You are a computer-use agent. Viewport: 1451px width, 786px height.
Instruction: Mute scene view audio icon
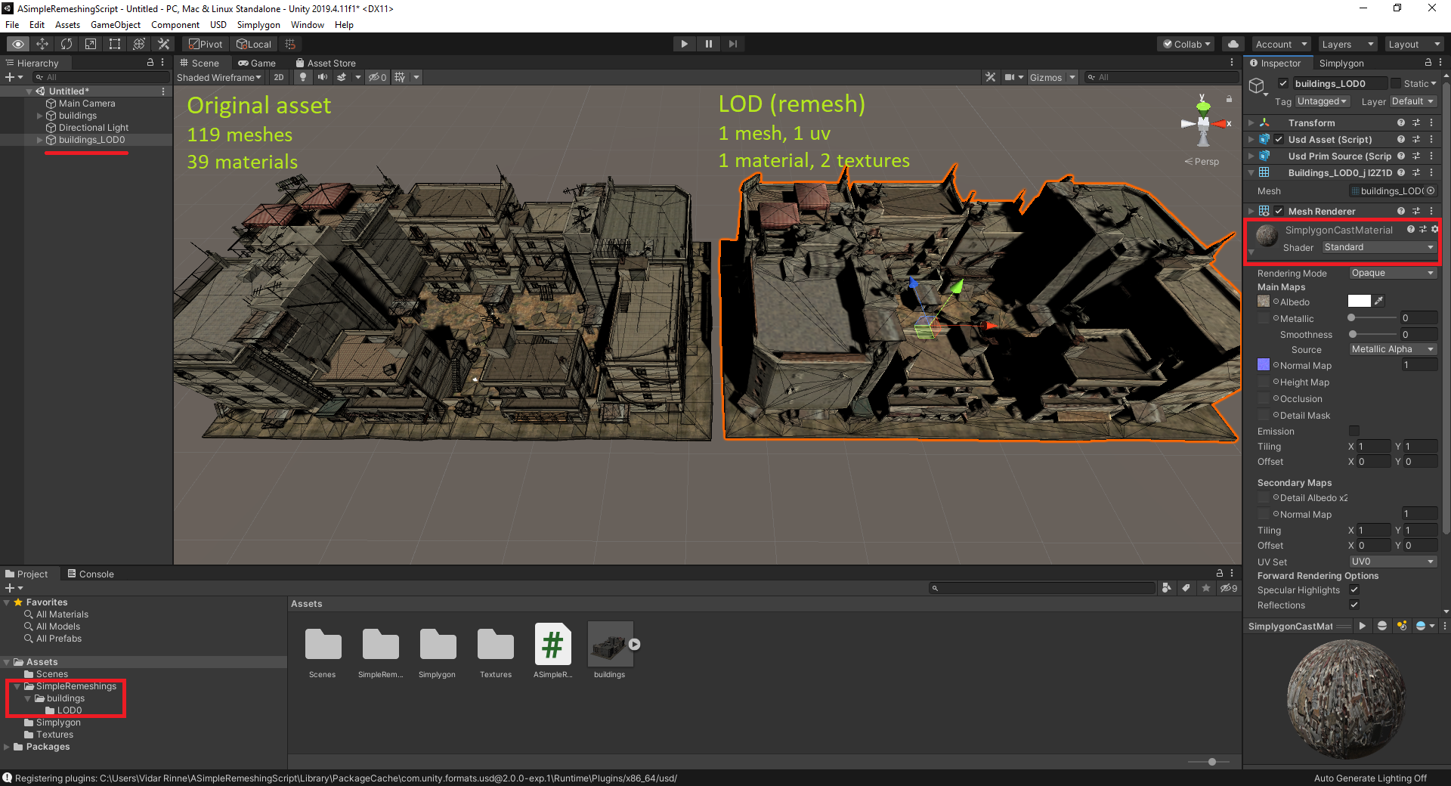tap(323, 76)
